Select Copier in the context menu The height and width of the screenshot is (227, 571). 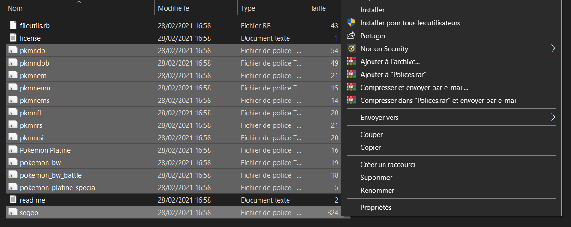[371, 148]
